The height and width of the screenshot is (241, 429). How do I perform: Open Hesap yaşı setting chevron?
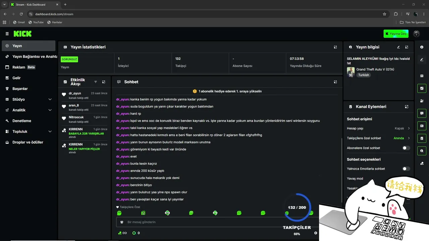click(409, 129)
